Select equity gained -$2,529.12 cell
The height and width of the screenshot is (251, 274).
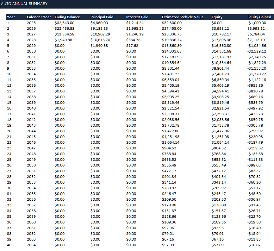pos(257,51)
